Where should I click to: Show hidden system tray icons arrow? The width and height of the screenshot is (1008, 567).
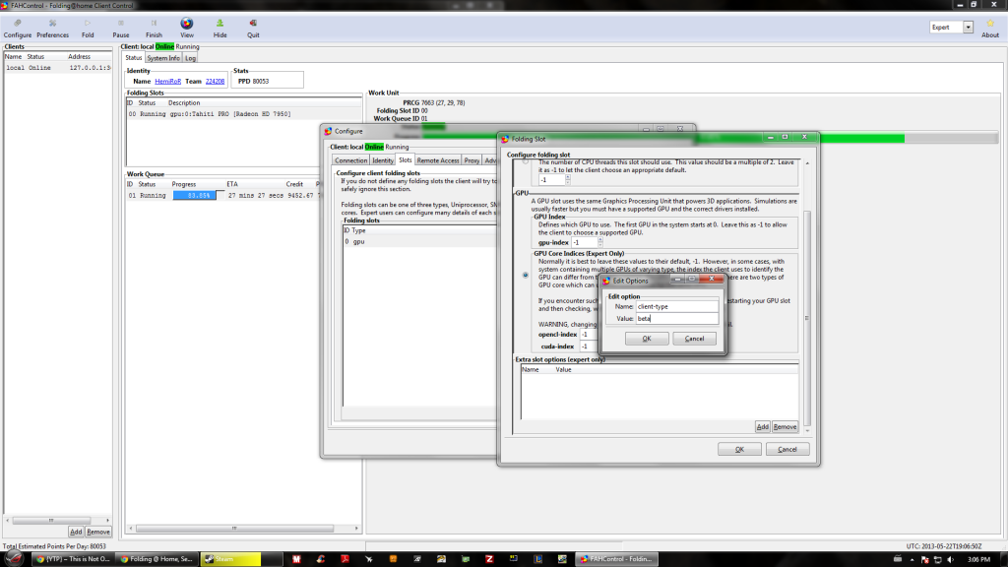[x=912, y=560]
